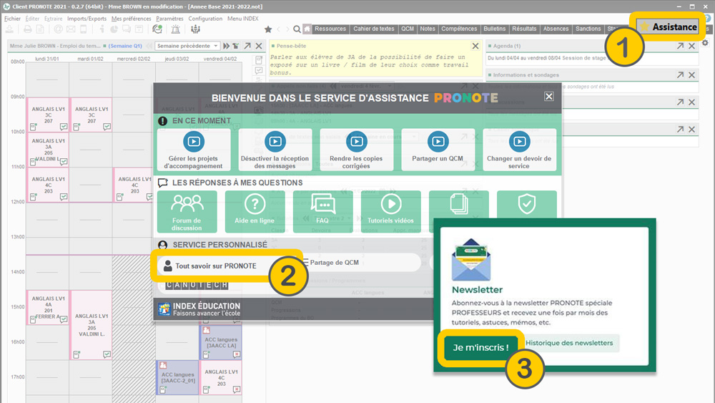Open the Paramètres menu
715x403 pixels.
click(x=169, y=19)
